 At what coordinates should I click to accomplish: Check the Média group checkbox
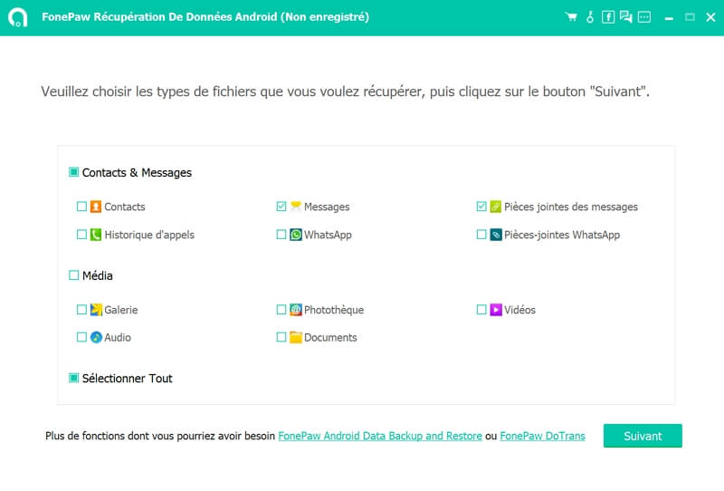point(73,275)
